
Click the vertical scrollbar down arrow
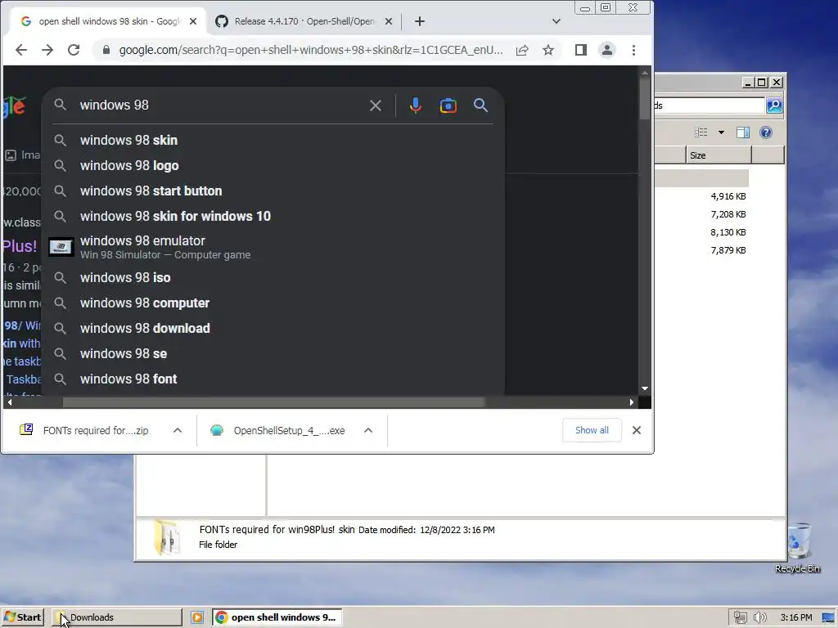[x=645, y=388]
